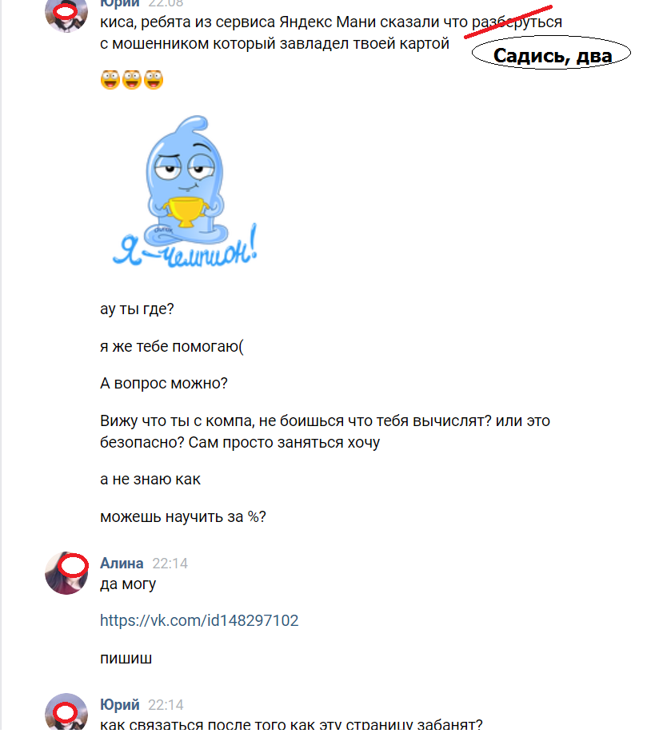Click the 22:14 timestamp beside bottom Юрий
Viewport: 659px width, 745px height.
(166, 704)
